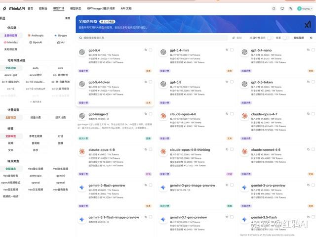Reset filters with 重置 button
This screenshot has width=316, height=237.
tap(68, 18)
